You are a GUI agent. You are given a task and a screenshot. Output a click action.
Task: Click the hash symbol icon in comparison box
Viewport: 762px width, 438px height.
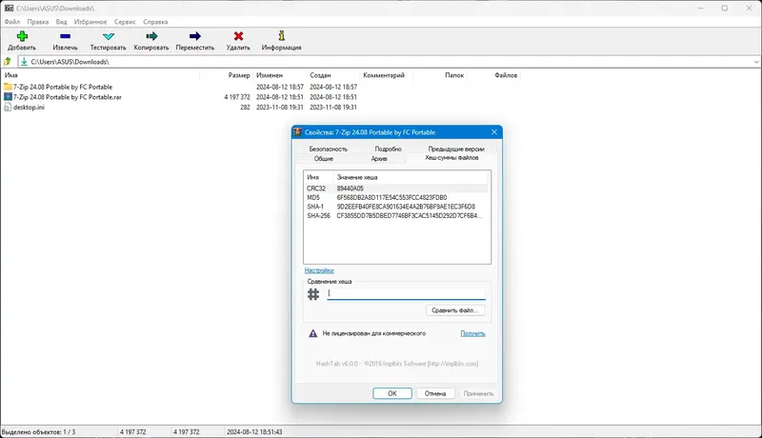(x=313, y=294)
